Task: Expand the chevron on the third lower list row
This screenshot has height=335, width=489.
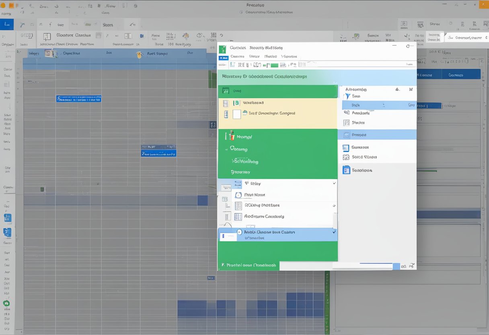Action: coord(334,206)
